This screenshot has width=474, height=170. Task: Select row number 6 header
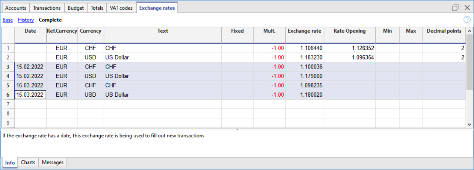[8, 95]
